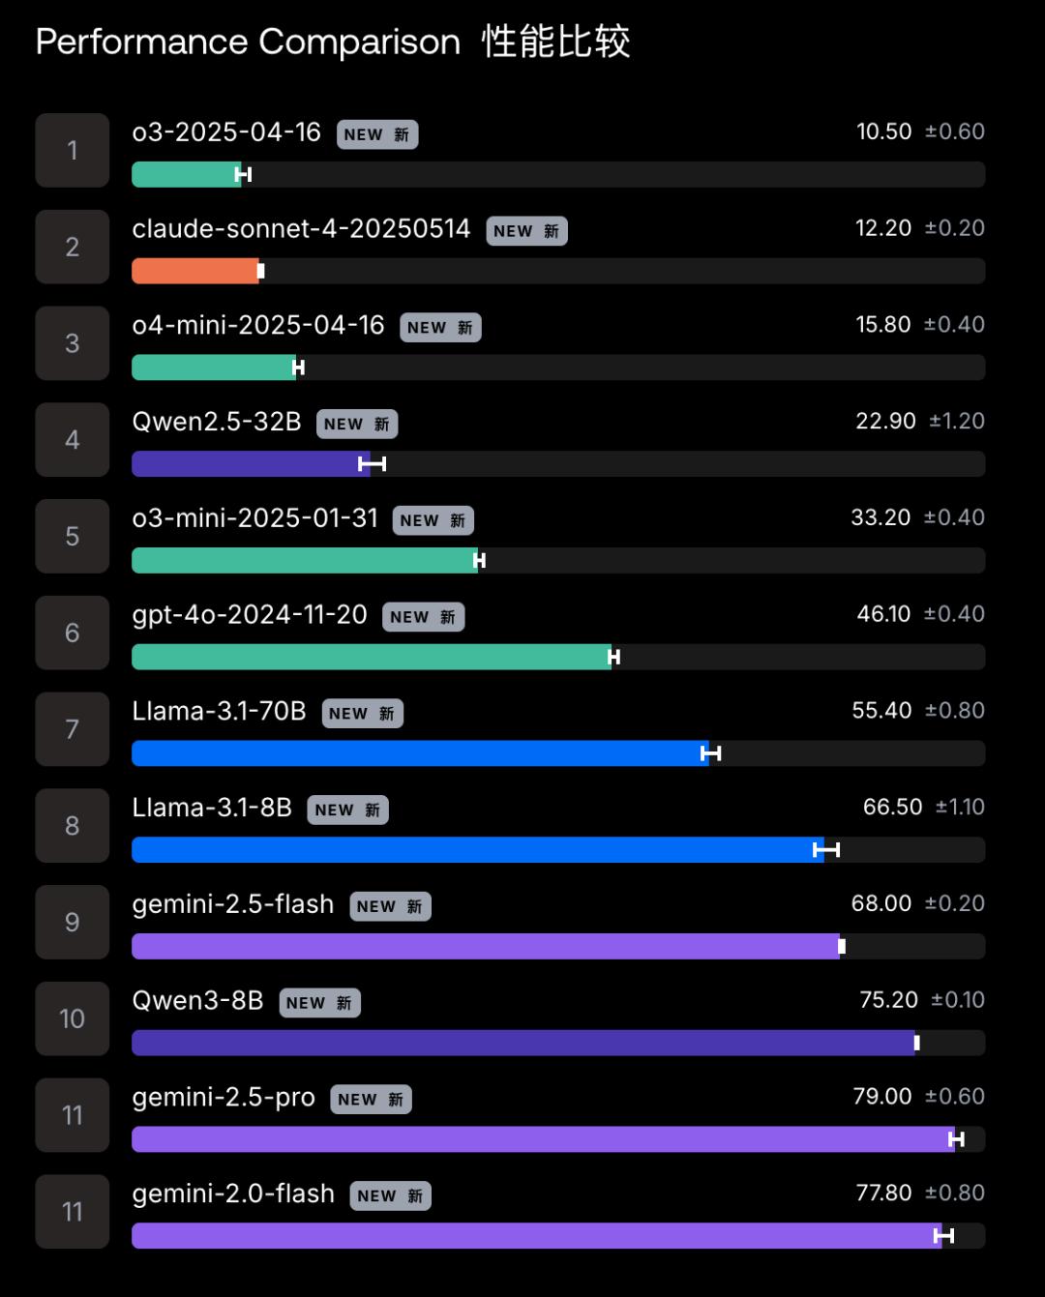Image resolution: width=1045 pixels, height=1297 pixels.
Task: Click NEW badge next to o3-2025-04-16
Action: click(377, 134)
